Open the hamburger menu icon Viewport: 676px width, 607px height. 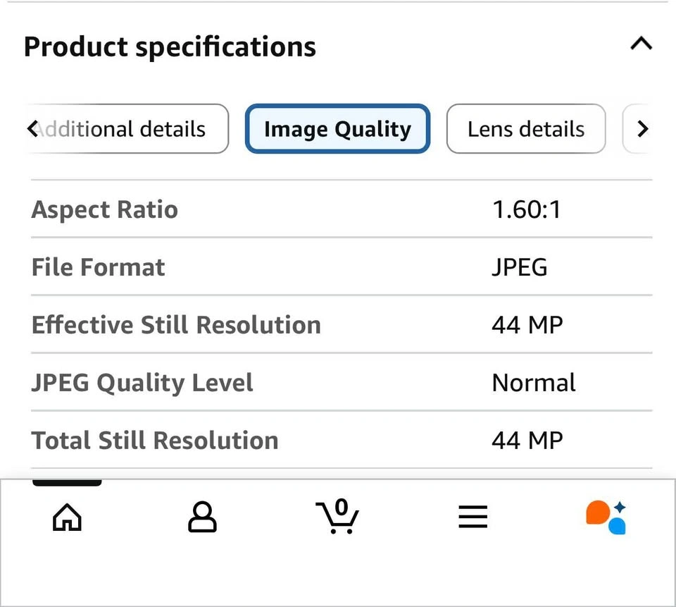[472, 518]
